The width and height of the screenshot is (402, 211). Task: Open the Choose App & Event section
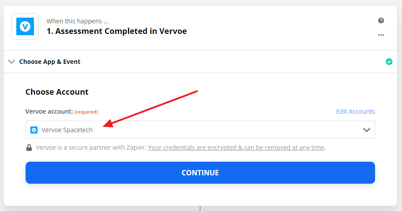point(50,62)
